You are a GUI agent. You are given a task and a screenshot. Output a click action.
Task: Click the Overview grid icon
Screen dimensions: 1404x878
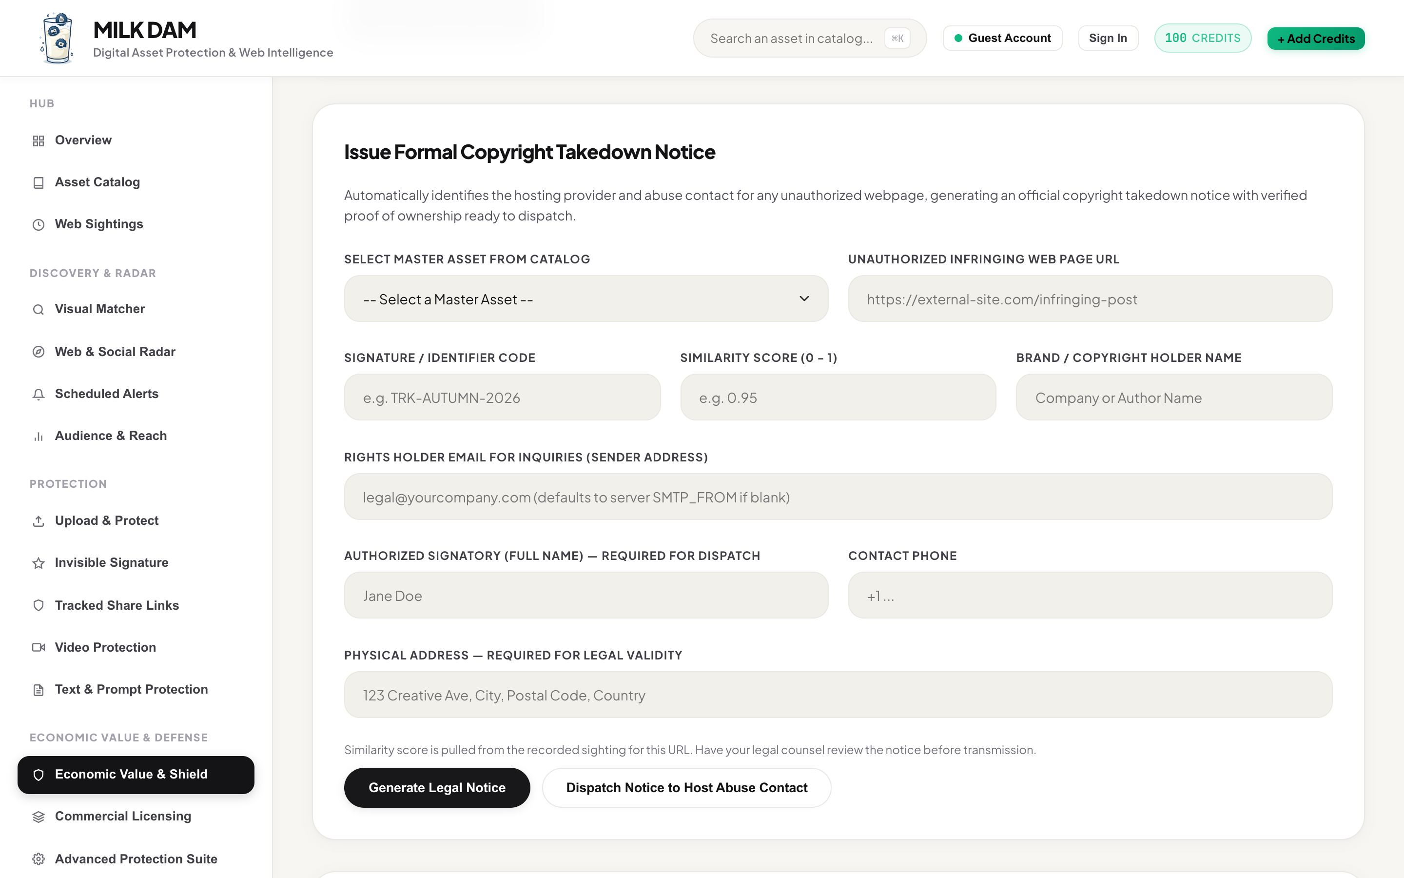point(39,140)
